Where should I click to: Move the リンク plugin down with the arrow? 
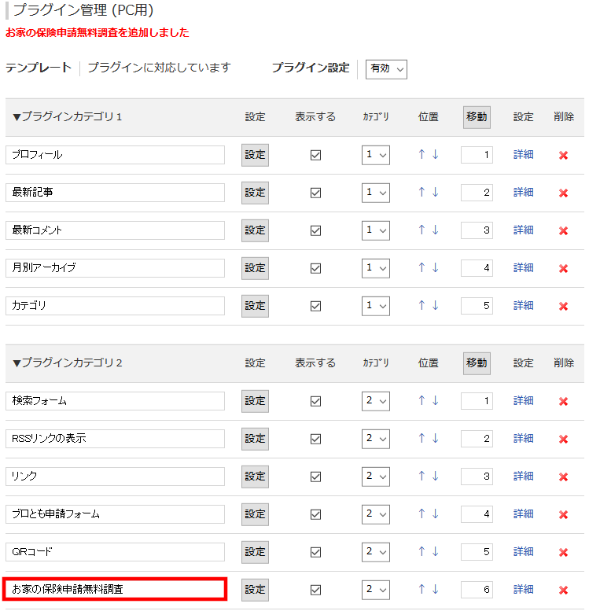[436, 477]
